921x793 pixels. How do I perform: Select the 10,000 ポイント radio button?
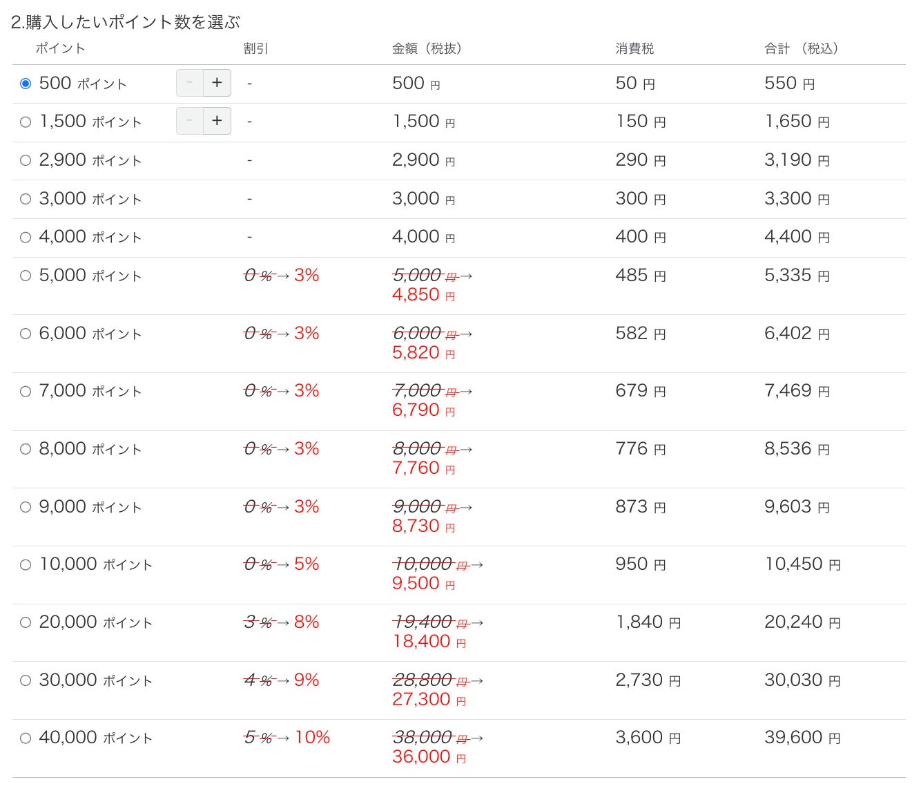click(x=26, y=565)
